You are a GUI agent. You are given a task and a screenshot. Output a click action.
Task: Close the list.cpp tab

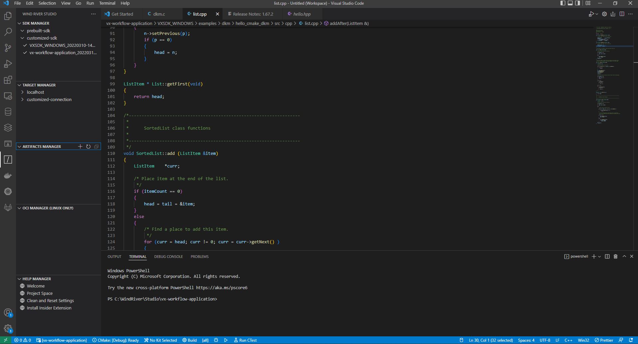click(x=217, y=14)
